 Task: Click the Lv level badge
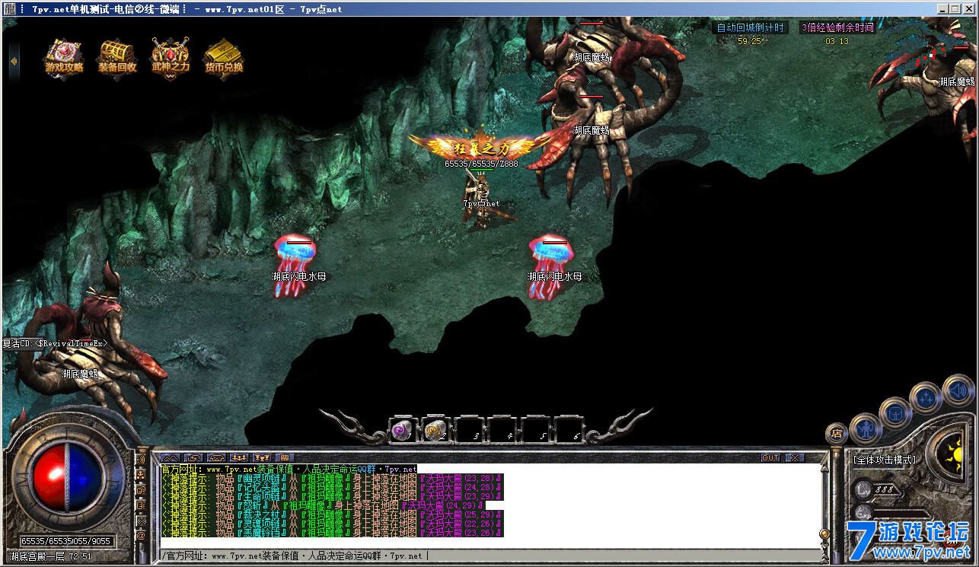click(x=863, y=489)
